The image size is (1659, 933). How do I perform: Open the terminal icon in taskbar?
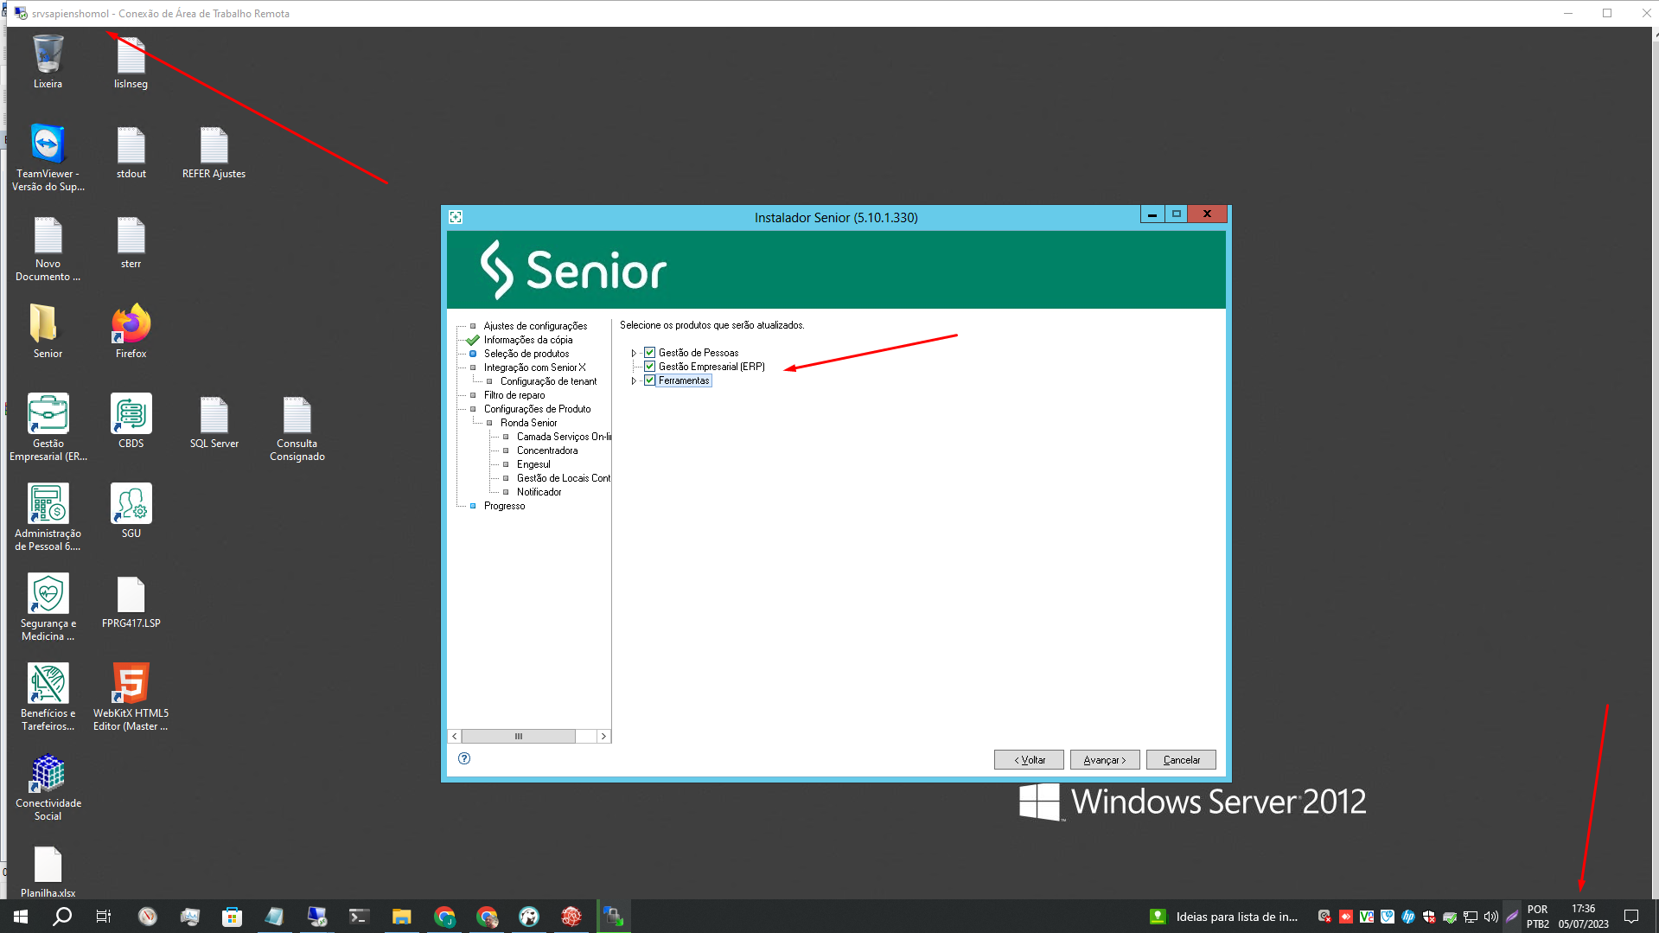point(359,917)
